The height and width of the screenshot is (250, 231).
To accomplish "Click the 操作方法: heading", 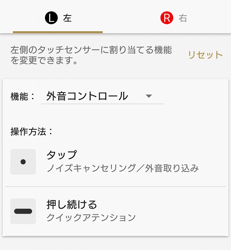I will 32,132.
